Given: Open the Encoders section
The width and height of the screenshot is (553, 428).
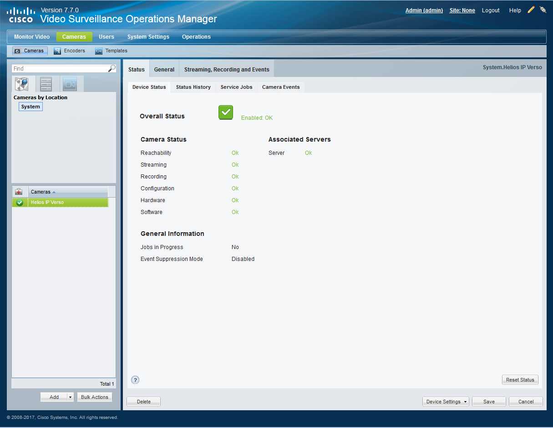Looking at the screenshot, I should pos(70,51).
